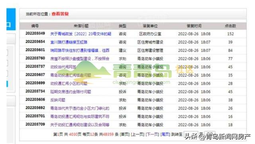Jump to last page via 尾页
The height and width of the screenshot is (144, 255).
pyautogui.click(x=165, y=134)
